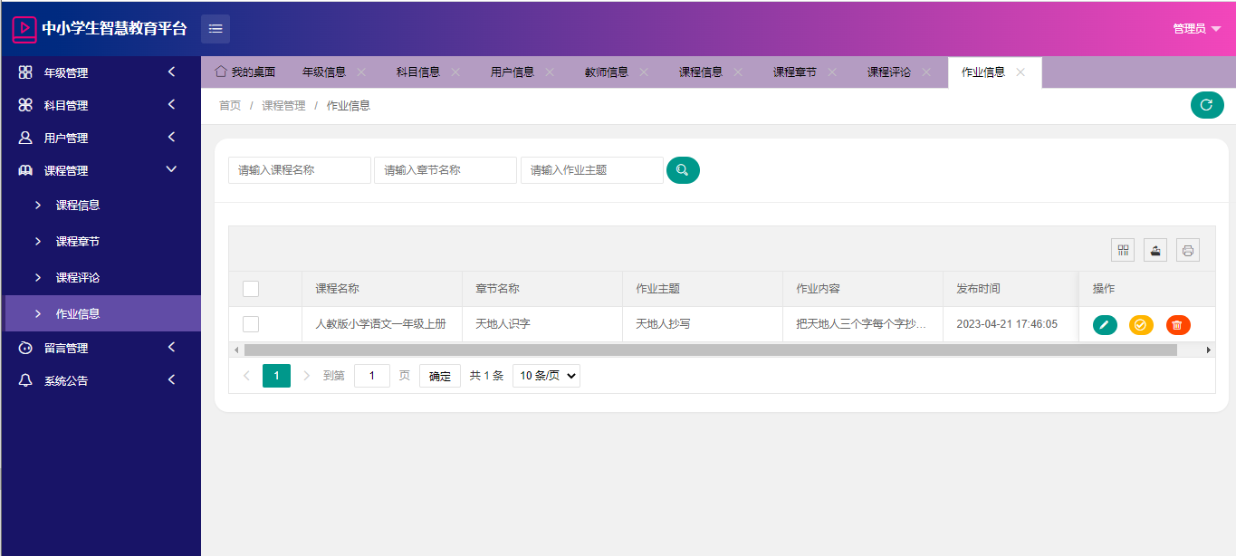Close the 作业信息 tab

[1020, 72]
